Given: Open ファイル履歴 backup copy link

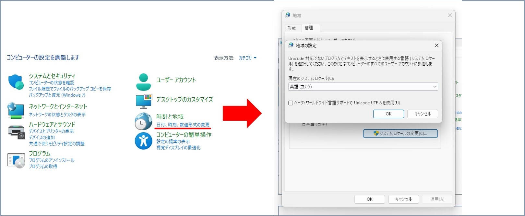Looking at the screenshot, I should pyautogui.click(x=70, y=89).
